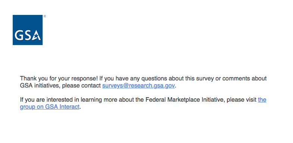Click the word "questions" in the first line

tap(154, 79)
